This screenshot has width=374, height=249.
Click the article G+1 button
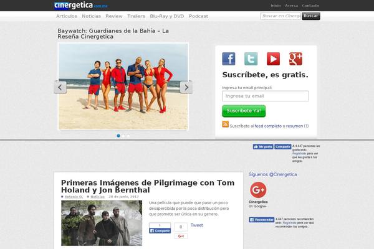coord(181,236)
